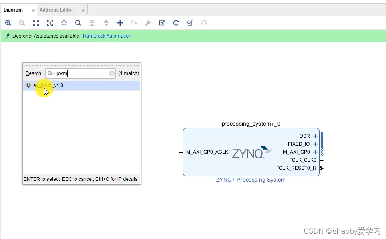Switch to the Address Editor tab

tap(56, 10)
